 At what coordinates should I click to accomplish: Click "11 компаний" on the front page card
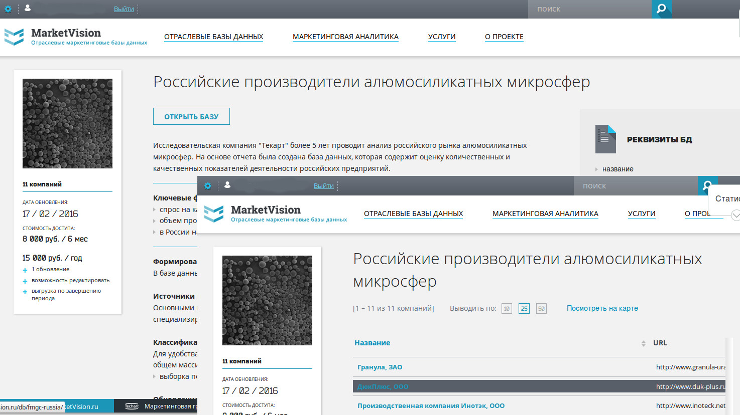pos(242,361)
